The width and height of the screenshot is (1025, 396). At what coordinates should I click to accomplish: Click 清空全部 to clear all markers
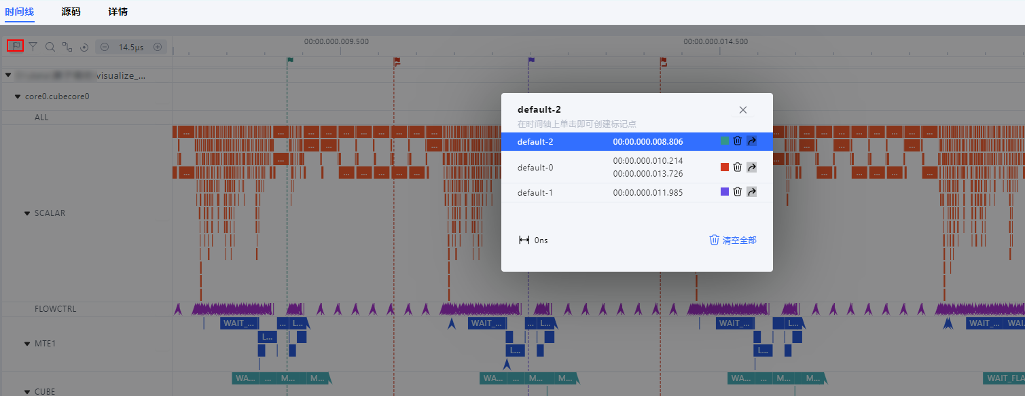733,240
